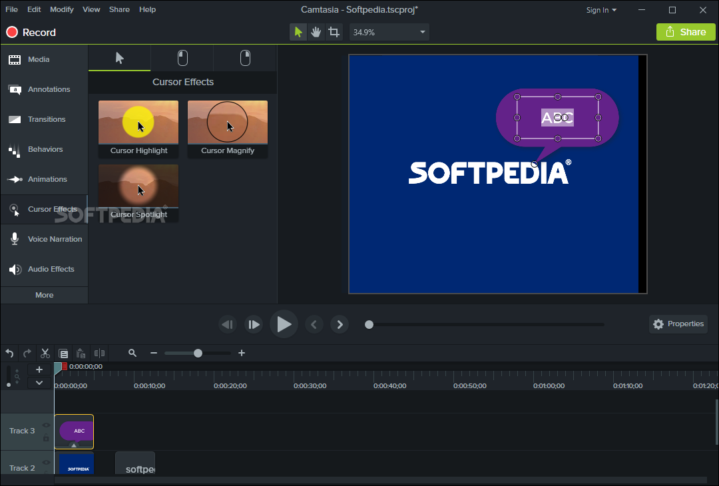Switch to the right-click effects tab
The image size is (719, 486).
(245, 58)
